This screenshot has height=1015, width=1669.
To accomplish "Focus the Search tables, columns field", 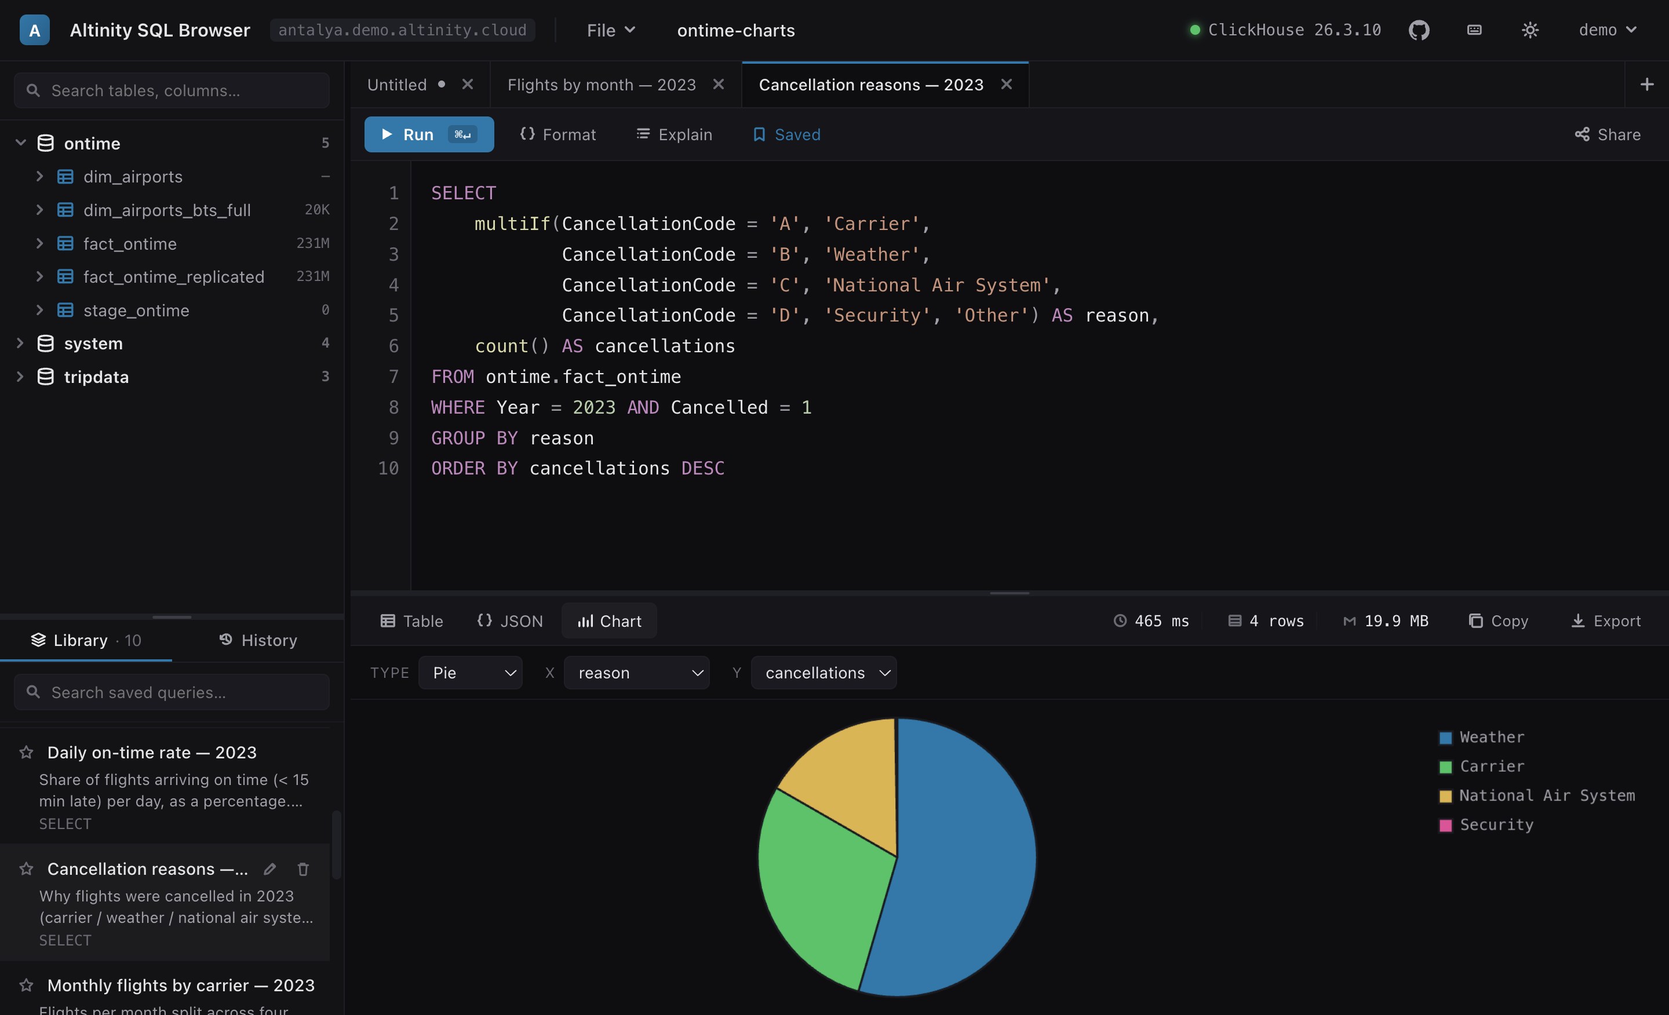I will [172, 91].
